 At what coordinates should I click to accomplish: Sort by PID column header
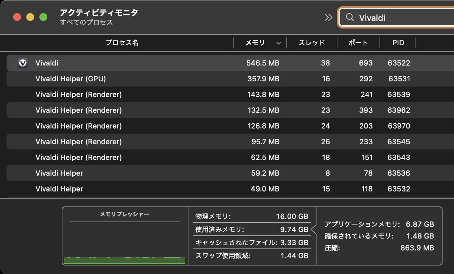(x=398, y=43)
